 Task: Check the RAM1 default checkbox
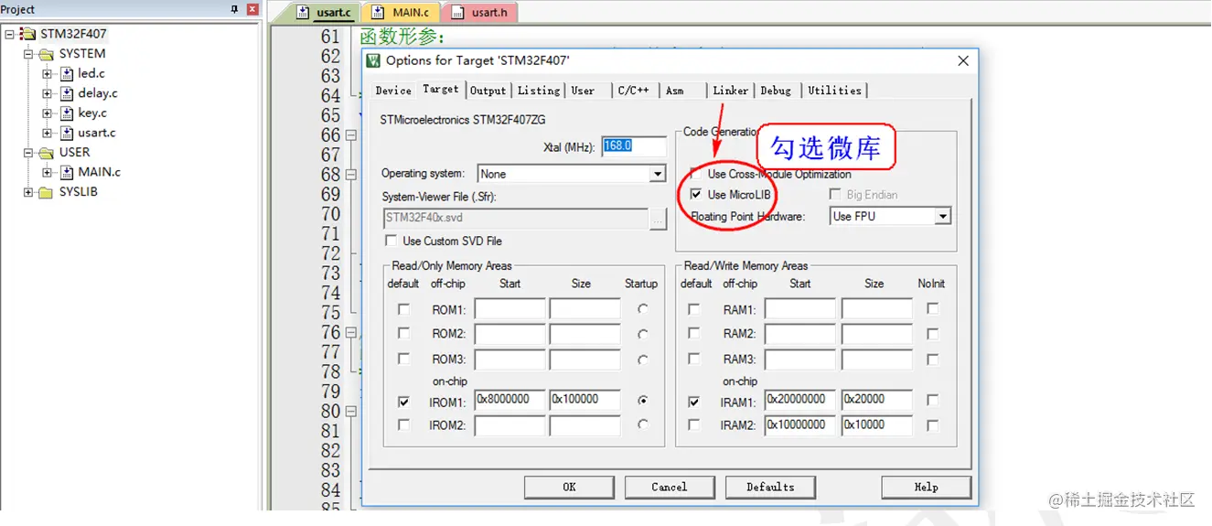(x=694, y=309)
